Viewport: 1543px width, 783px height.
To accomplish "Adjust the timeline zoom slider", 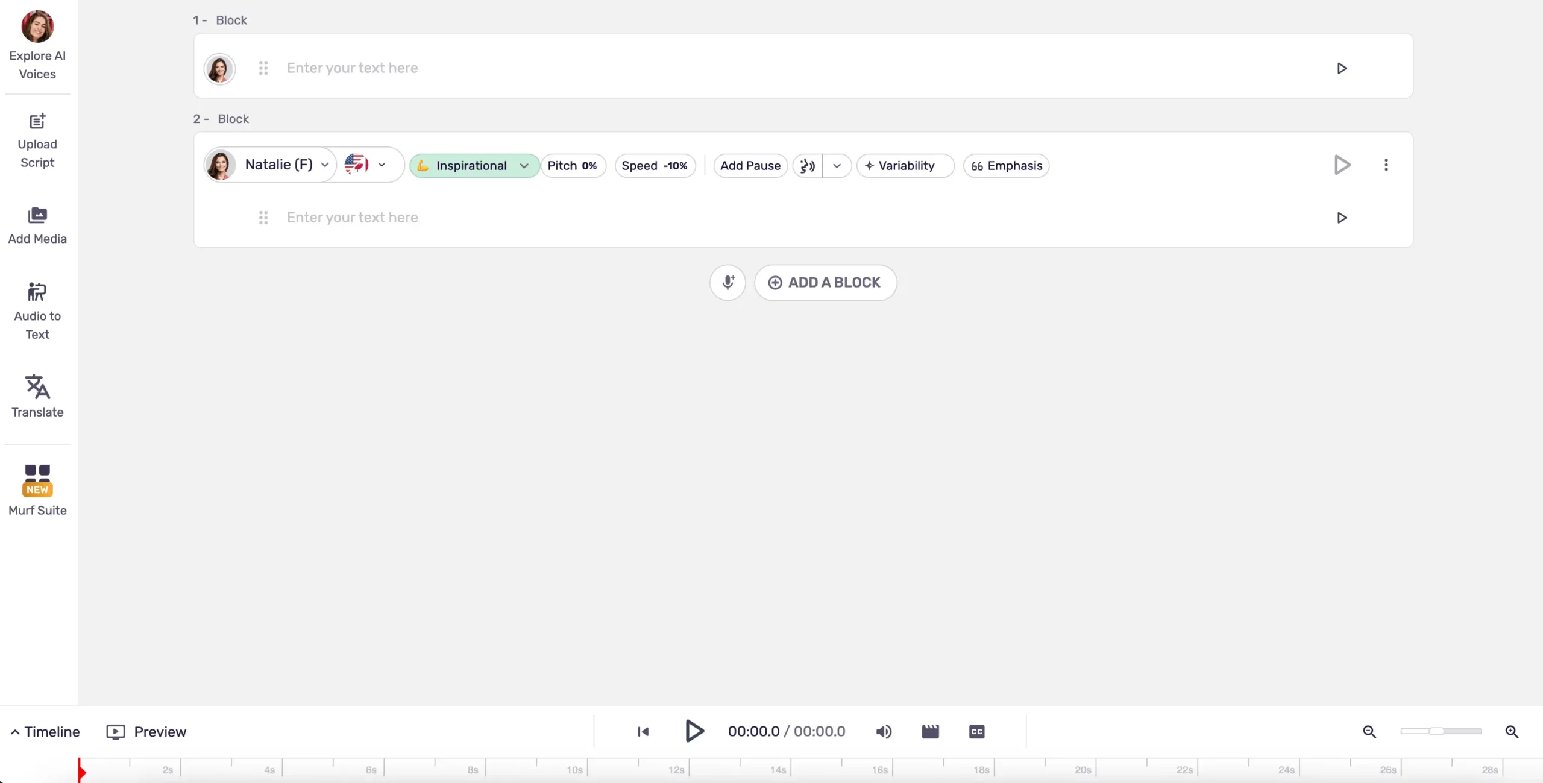I will tap(1436, 731).
